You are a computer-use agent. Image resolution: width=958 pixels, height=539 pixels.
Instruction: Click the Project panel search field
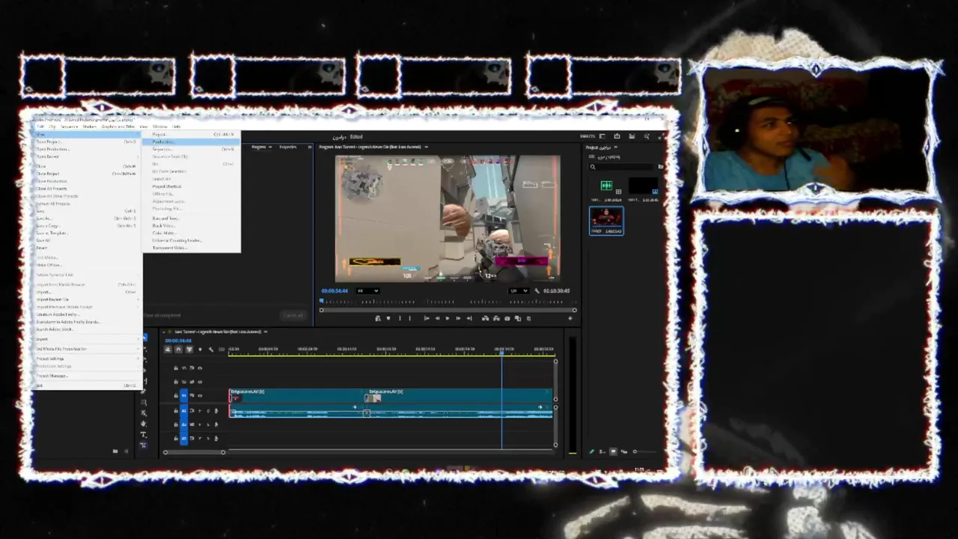coord(621,167)
